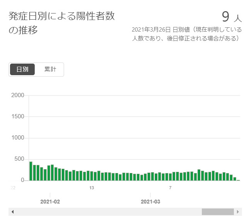
Task: Click the horizontal scrollbar thumb
Action: pyautogui.click(x=218, y=212)
